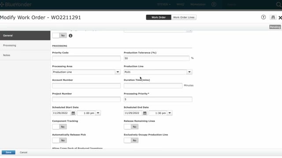The height and width of the screenshot is (158, 282).
Task: Click the Scheduled End Date text field
Action: coord(133,113)
